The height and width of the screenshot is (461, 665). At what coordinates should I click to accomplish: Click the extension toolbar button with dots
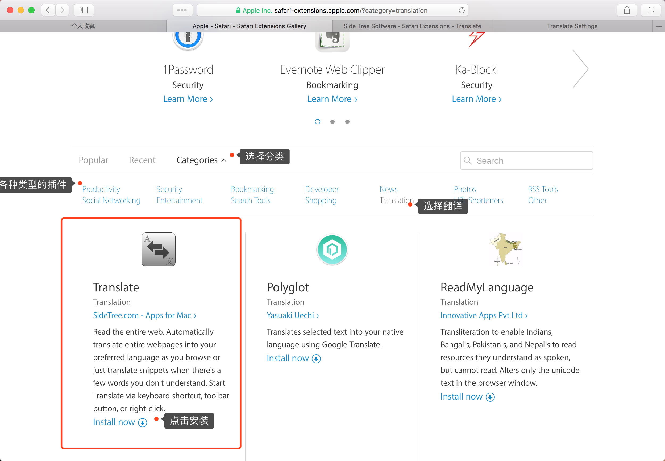point(182,10)
